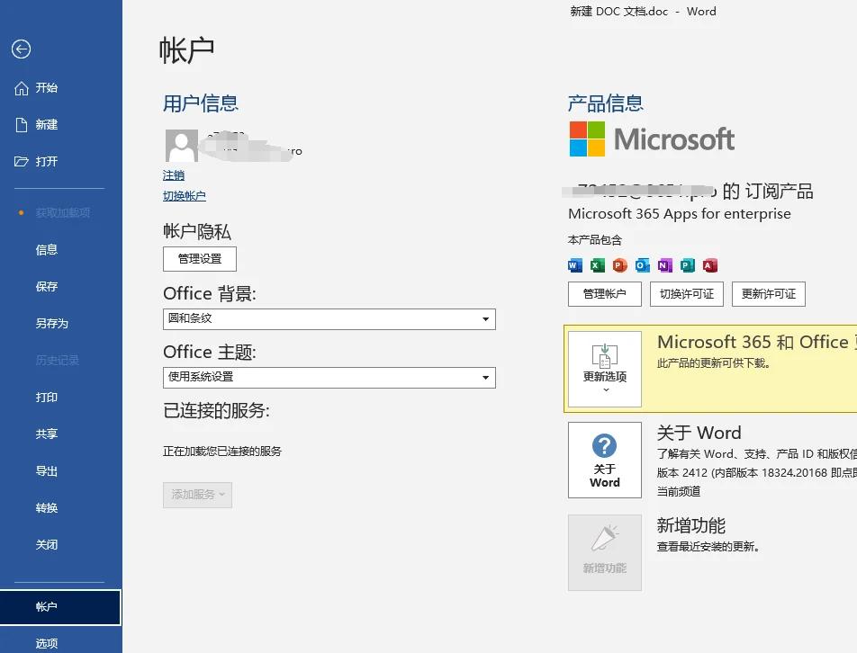Click the open folder icon beside 打开
The height and width of the screenshot is (653, 857).
22,162
